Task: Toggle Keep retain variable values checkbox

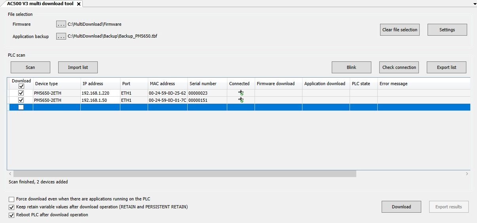Action: (11, 207)
